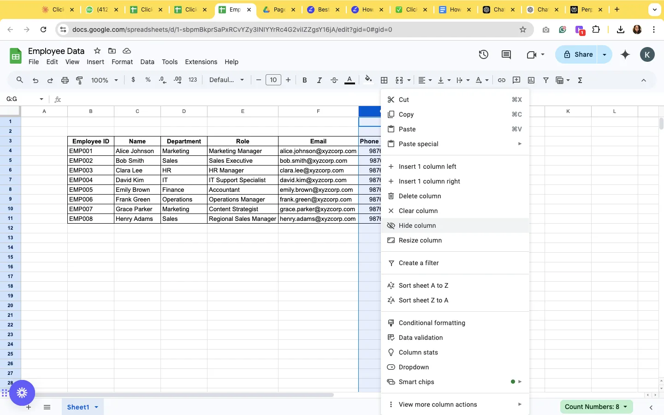Open the borders tool in toolbar
Screen dimensions: 664x415
pos(384,80)
